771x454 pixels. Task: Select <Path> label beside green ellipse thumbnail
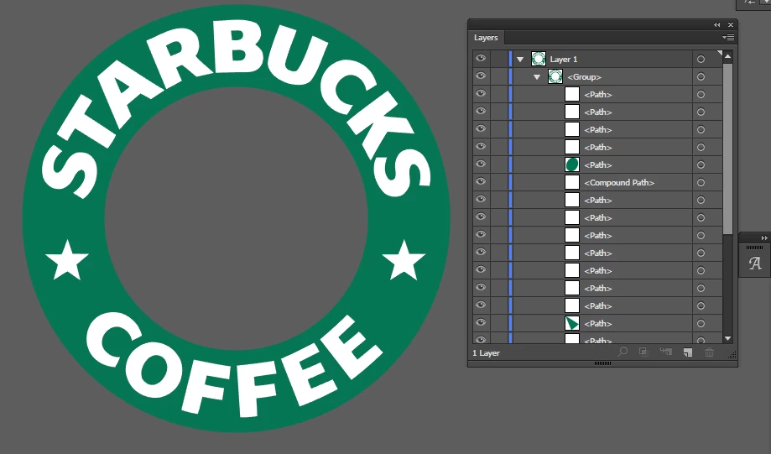(598, 164)
